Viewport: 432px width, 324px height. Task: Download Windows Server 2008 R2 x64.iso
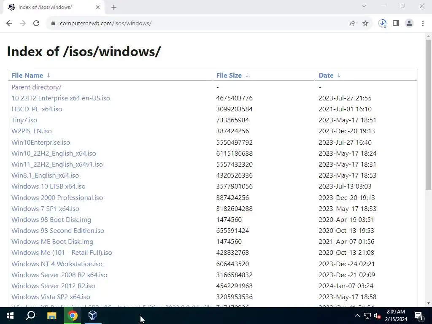(59, 275)
